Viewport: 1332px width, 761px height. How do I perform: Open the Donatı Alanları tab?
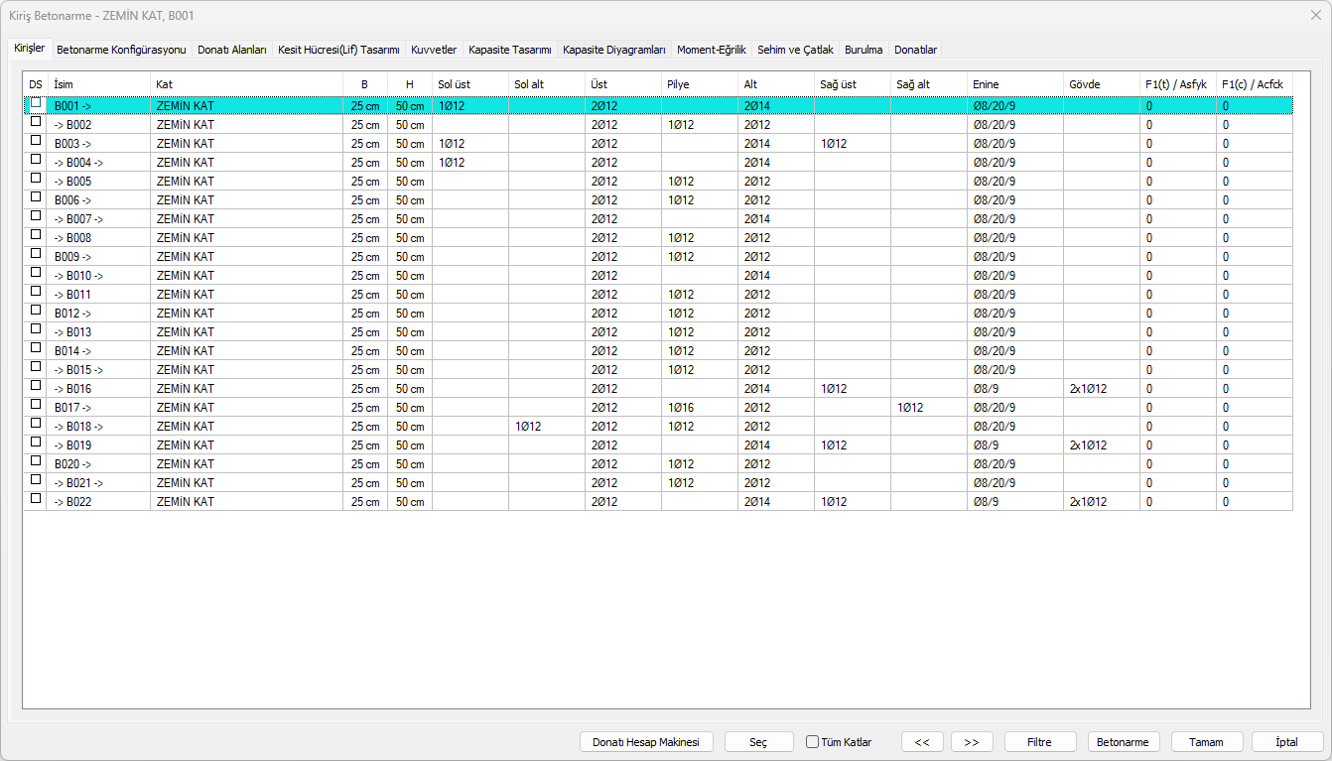[232, 50]
